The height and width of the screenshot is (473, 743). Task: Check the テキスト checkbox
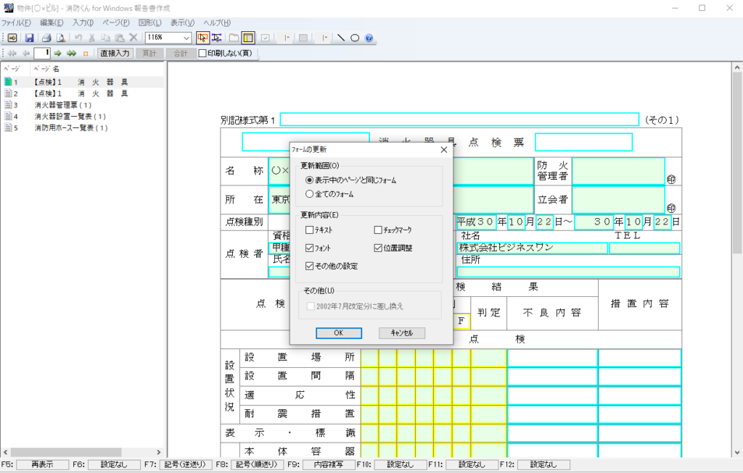tap(309, 230)
